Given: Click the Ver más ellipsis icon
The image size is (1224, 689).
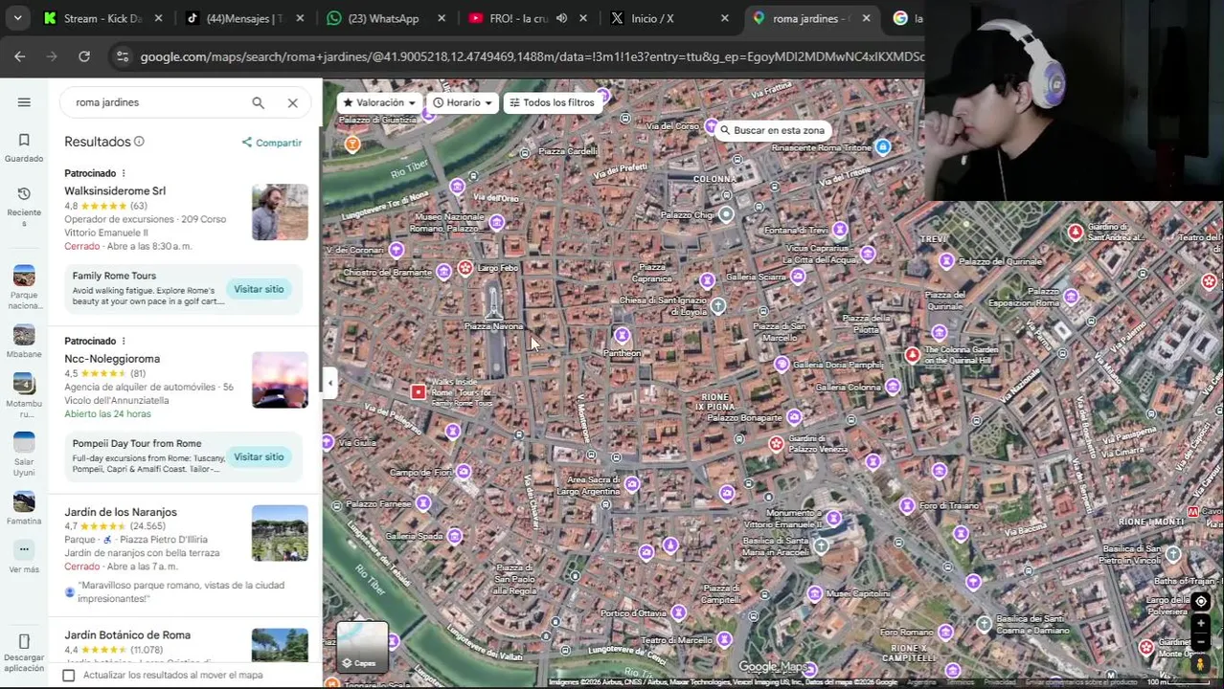Looking at the screenshot, I should coord(24,549).
